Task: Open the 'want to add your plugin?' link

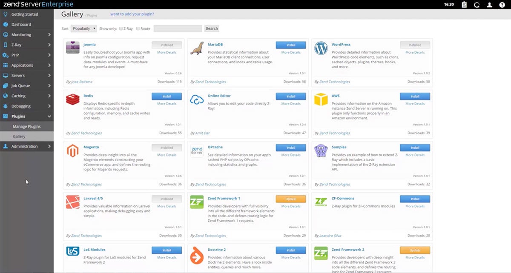Action: click(132, 14)
